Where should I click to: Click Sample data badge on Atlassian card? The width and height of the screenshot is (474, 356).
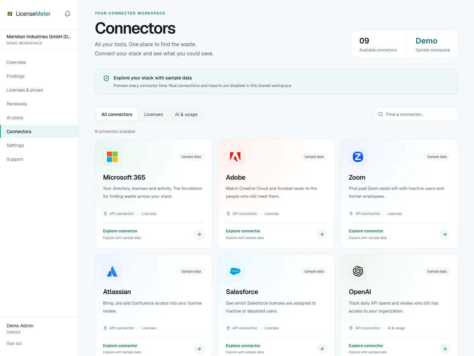pyautogui.click(x=191, y=272)
